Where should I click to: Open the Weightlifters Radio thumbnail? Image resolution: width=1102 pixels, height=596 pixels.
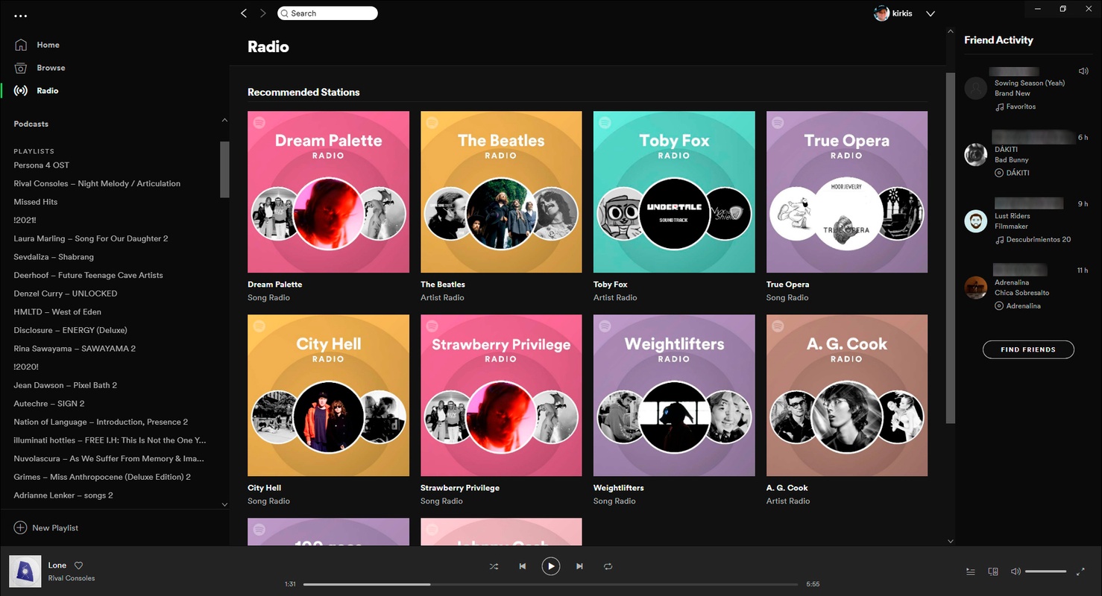[x=674, y=396]
